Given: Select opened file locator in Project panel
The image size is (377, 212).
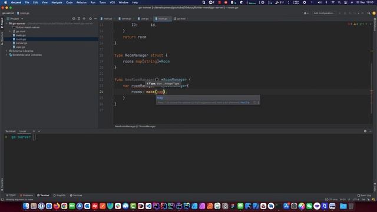Looking at the screenshot, I should [74, 19].
